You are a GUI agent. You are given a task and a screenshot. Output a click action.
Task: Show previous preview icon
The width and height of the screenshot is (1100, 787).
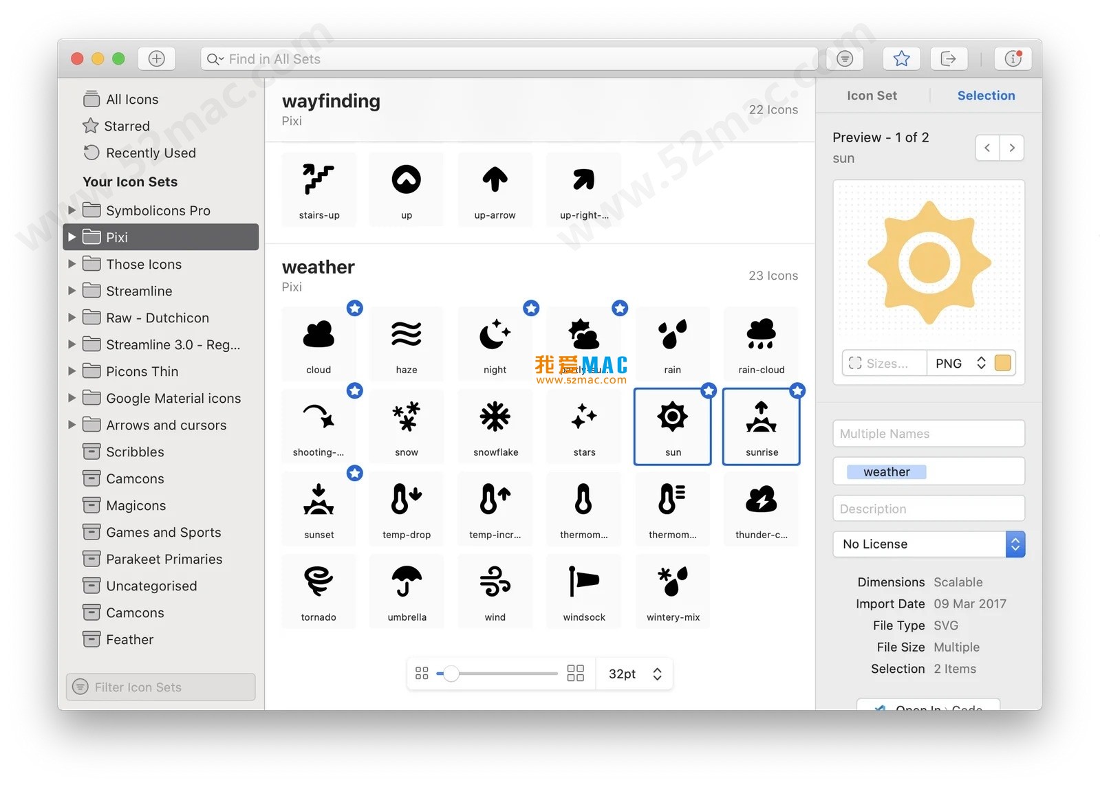point(987,148)
